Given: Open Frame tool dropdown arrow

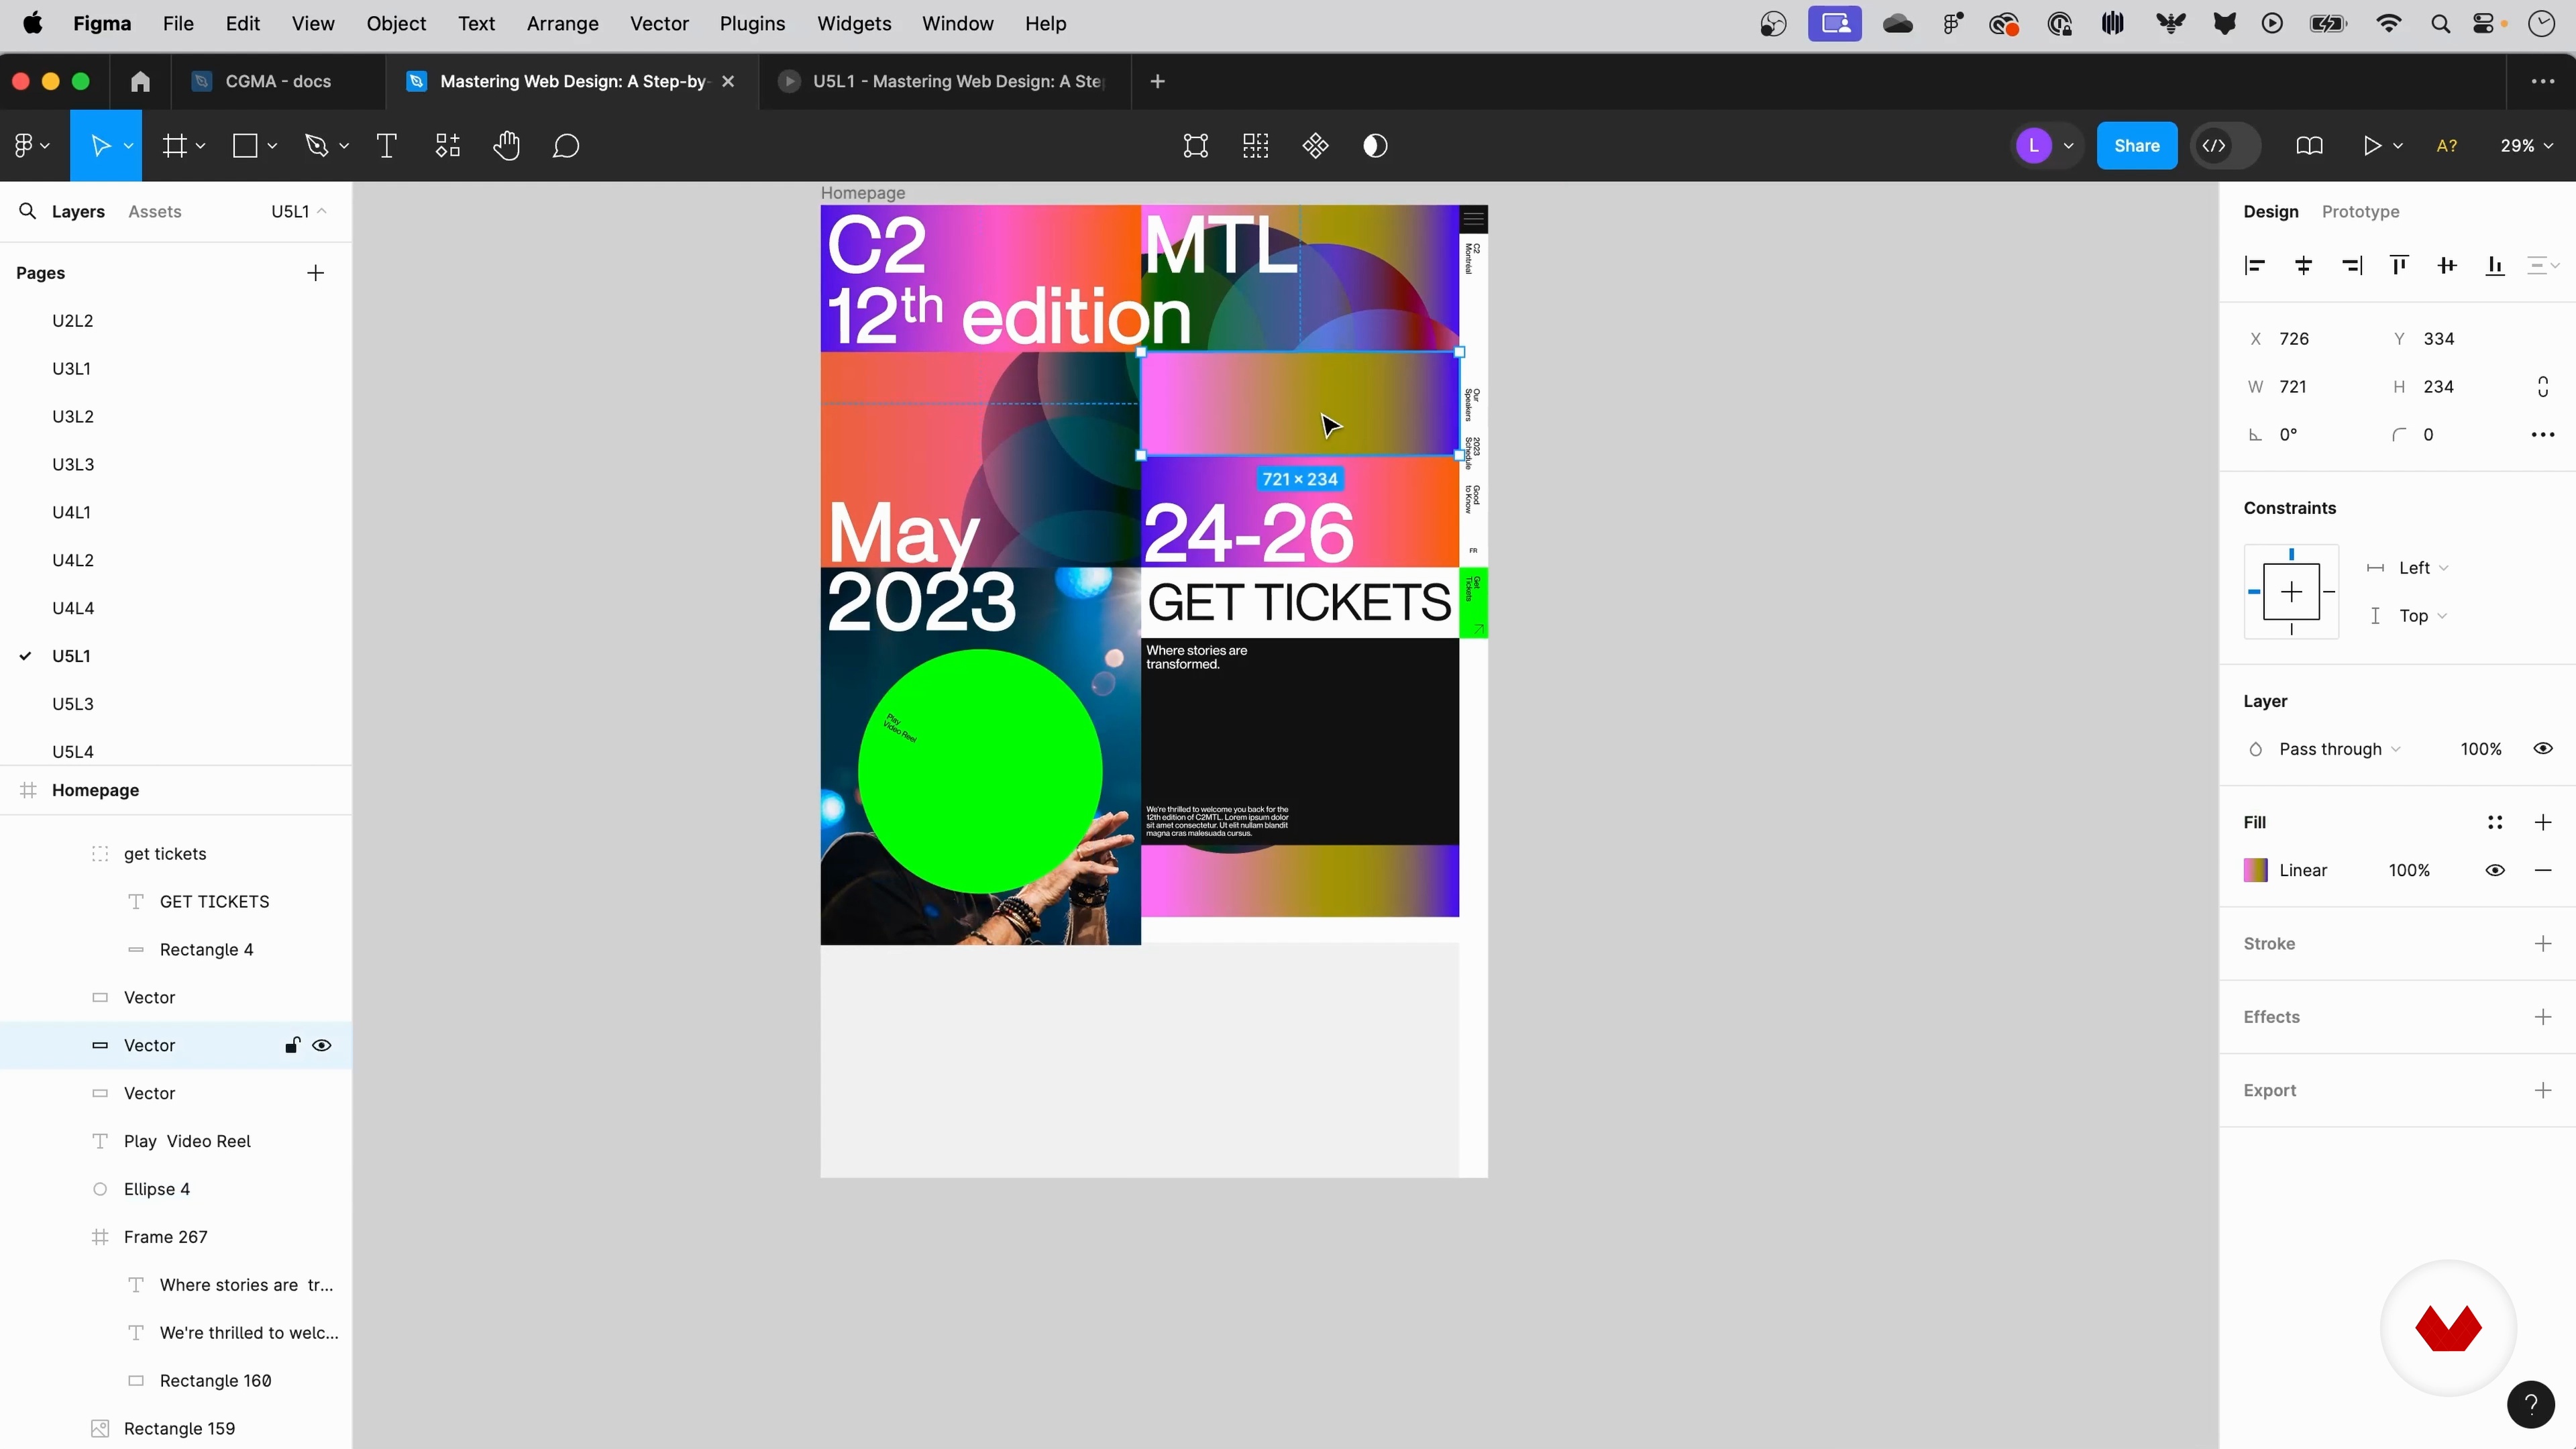Looking at the screenshot, I should [201, 146].
